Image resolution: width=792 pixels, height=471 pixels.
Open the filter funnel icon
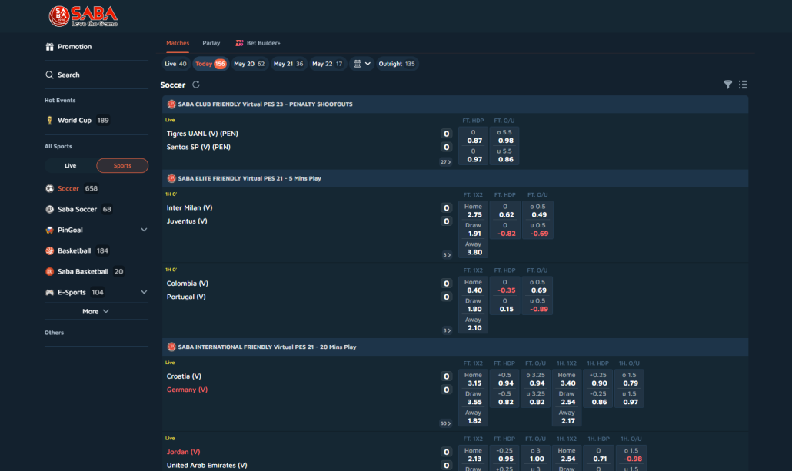(x=728, y=85)
